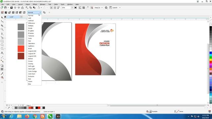Pick orange swatch in the right color palette
212x119 pixels.
pos(211,69)
